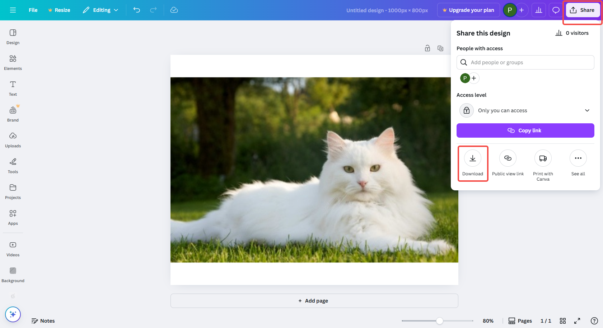
Task: Open the comments speech bubble
Action: pos(556,10)
